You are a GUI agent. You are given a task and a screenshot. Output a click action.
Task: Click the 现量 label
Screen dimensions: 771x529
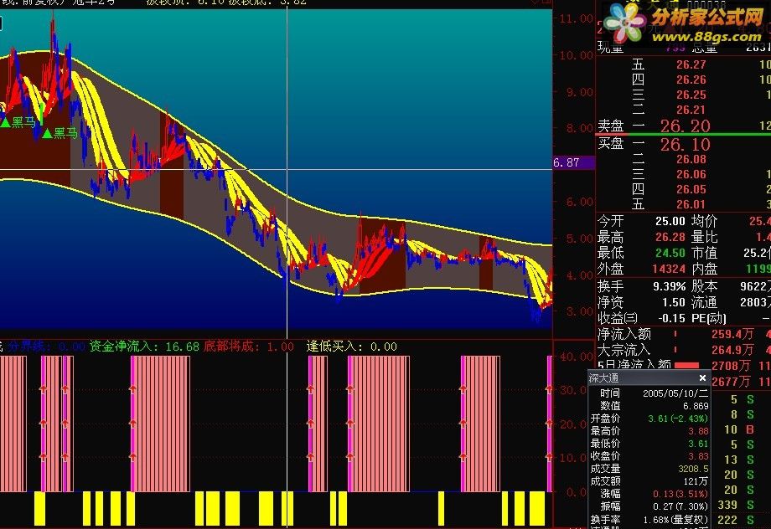[x=611, y=48]
